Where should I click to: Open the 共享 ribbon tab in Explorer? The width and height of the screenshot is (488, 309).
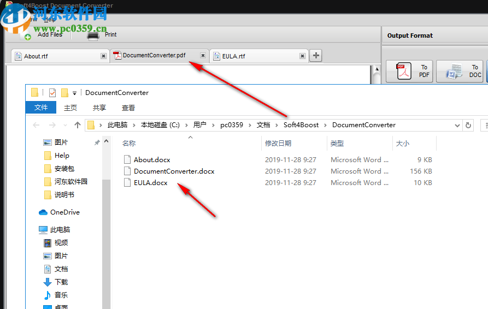99,108
